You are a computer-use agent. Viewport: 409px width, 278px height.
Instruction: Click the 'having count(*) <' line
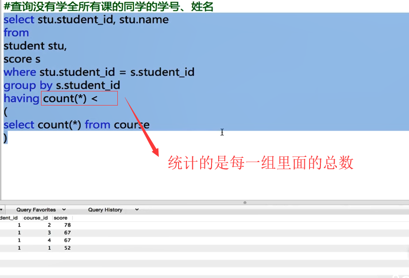point(50,98)
